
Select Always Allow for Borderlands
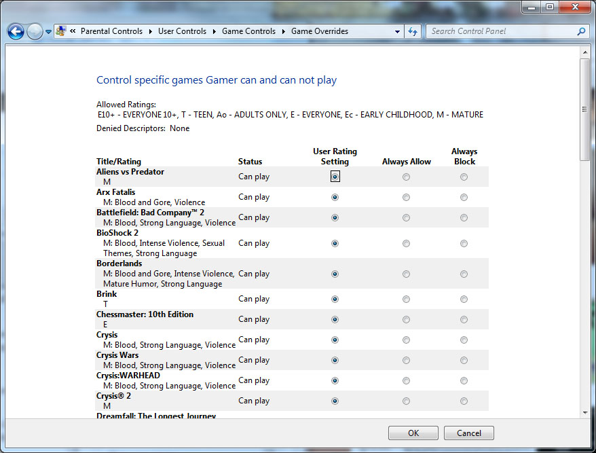tap(407, 274)
